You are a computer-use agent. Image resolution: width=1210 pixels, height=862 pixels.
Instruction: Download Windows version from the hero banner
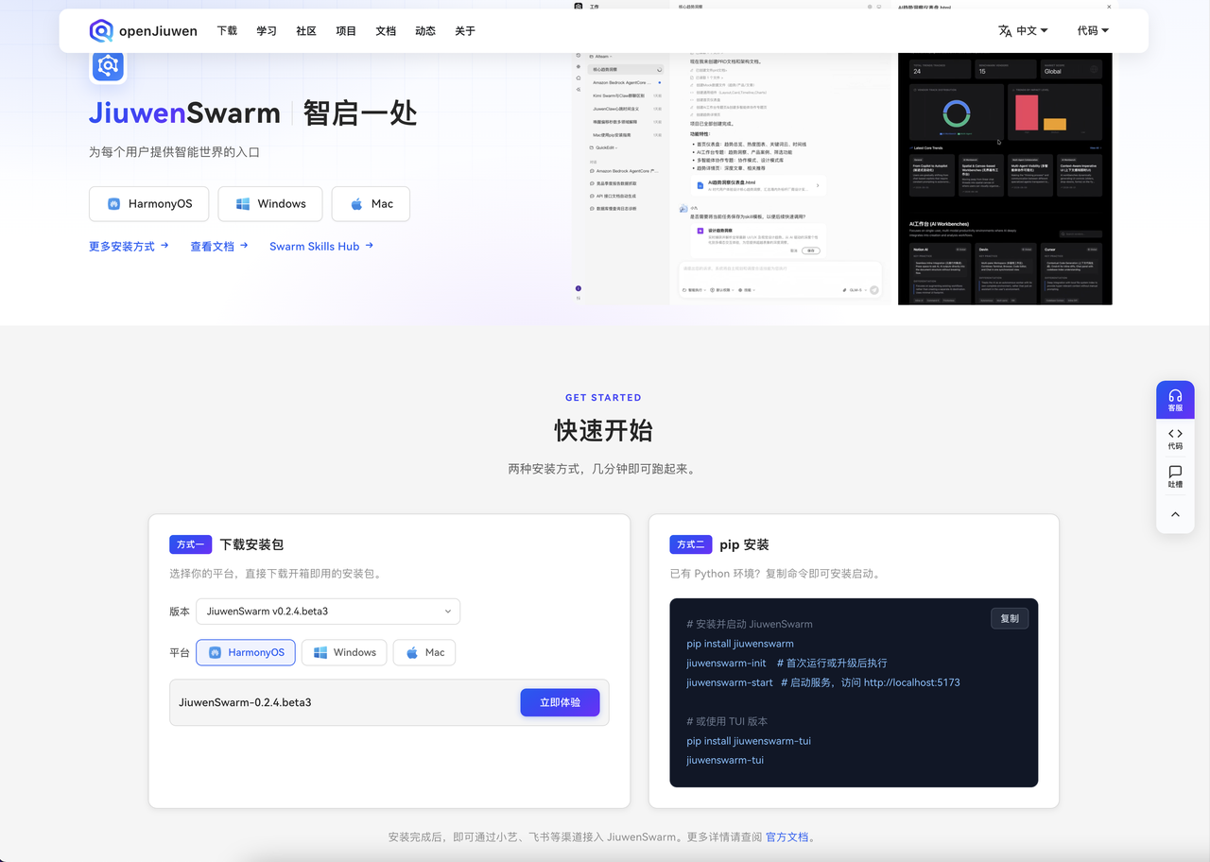270,203
